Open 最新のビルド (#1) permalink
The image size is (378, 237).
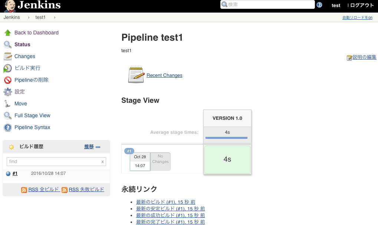(165, 202)
